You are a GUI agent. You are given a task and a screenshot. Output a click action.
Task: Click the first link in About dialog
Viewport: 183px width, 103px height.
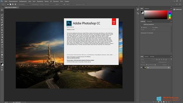tap(73, 58)
